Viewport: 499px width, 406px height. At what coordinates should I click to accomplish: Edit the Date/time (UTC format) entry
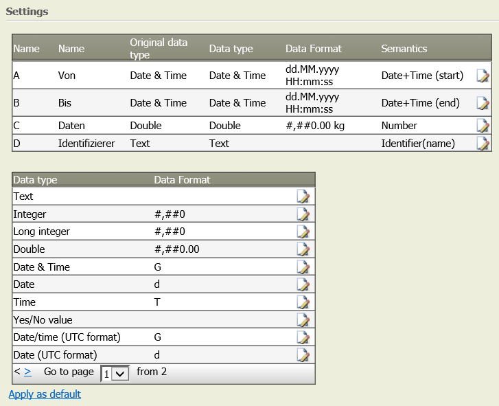click(x=303, y=337)
